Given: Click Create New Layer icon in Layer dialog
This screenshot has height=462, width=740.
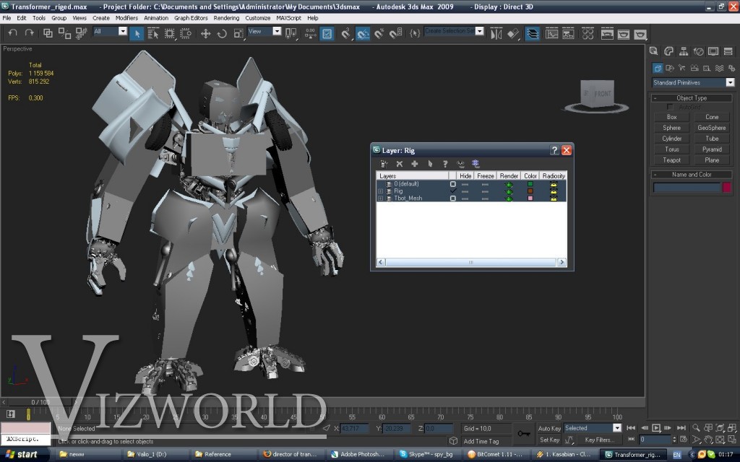Looking at the screenshot, I should (384, 164).
